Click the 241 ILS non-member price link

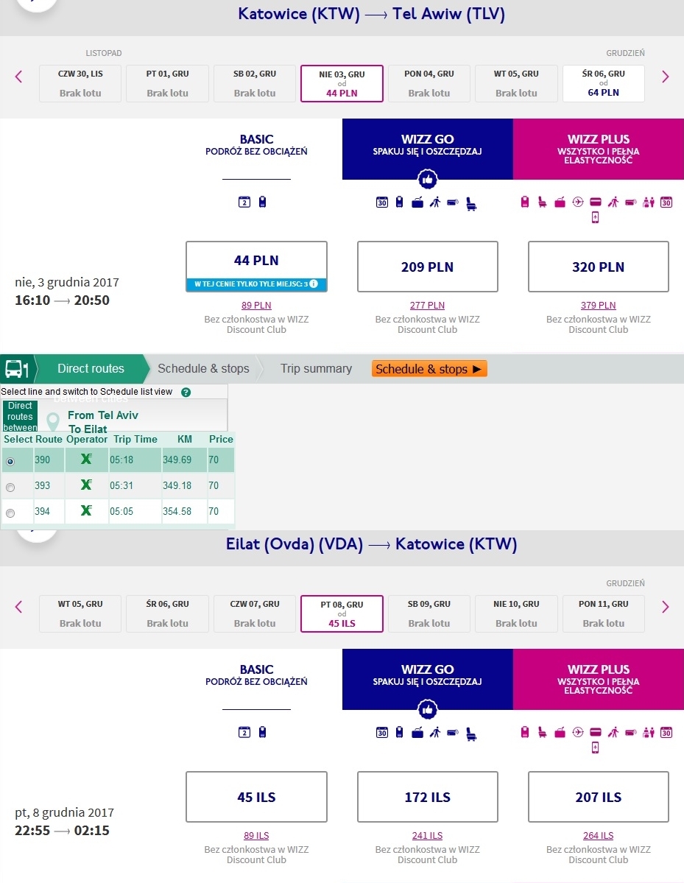(x=427, y=836)
